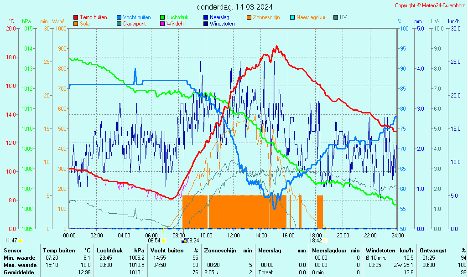Click the green Luchtdruk legend square
468x277 pixels.
click(162, 17)
